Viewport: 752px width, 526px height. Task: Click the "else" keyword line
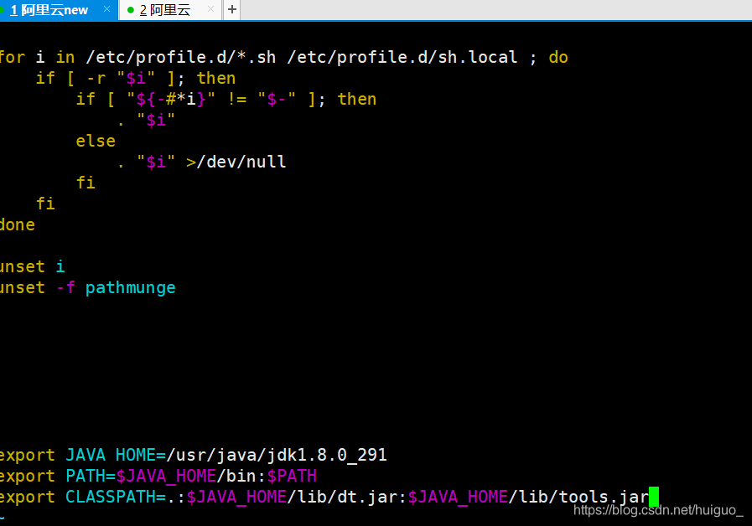(x=96, y=142)
